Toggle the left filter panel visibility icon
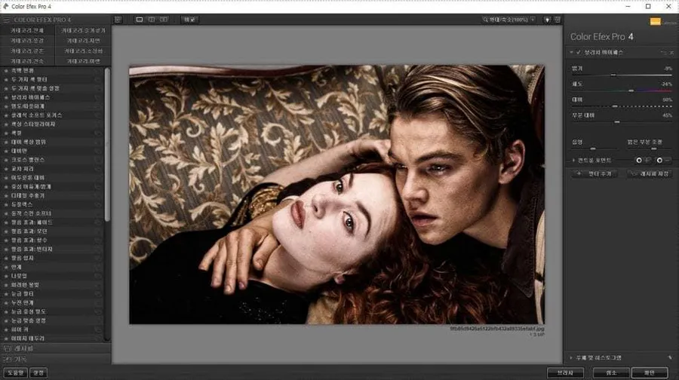This screenshot has height=380, width=679. pyautogui.click(x=118, y=20)
